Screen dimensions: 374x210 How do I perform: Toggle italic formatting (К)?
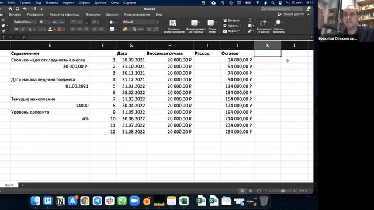[23, 29]
